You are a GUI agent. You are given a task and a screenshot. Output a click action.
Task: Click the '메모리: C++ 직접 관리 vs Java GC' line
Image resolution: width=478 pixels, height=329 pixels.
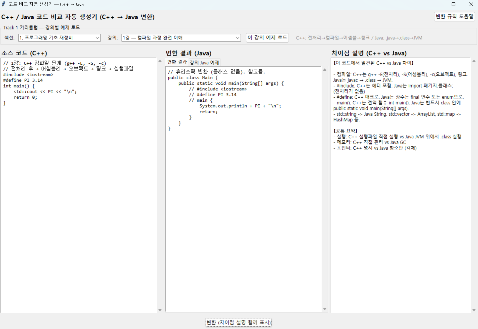[x=370, y=142]
